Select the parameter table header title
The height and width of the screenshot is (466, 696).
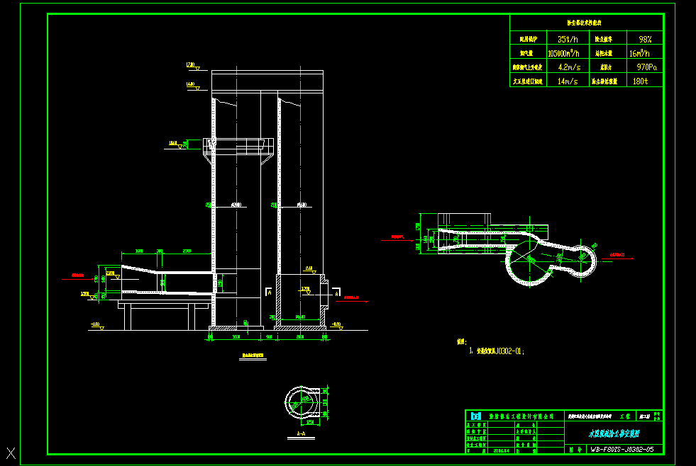point(586,23)
